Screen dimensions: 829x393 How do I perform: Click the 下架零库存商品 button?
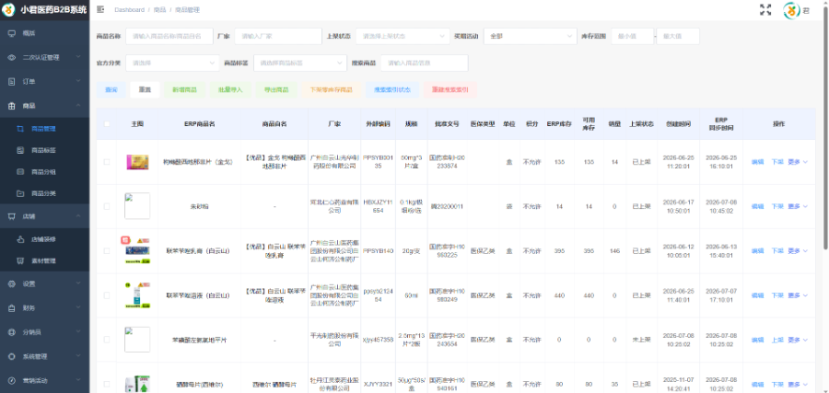point(332,90)
